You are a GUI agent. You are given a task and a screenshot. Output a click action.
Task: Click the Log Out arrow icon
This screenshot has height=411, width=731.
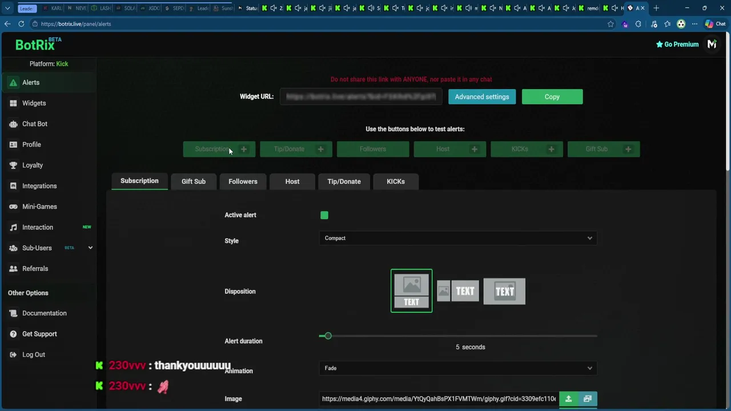click(x=13, y=354)
